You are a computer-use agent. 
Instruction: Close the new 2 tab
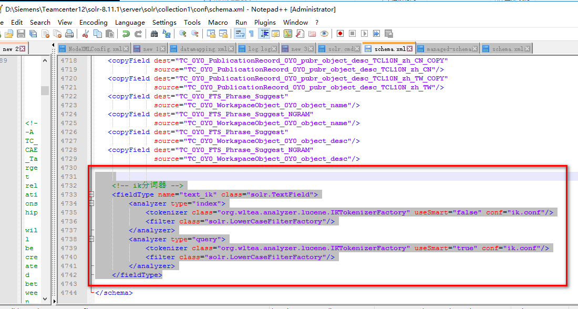(x=23, y=49)
